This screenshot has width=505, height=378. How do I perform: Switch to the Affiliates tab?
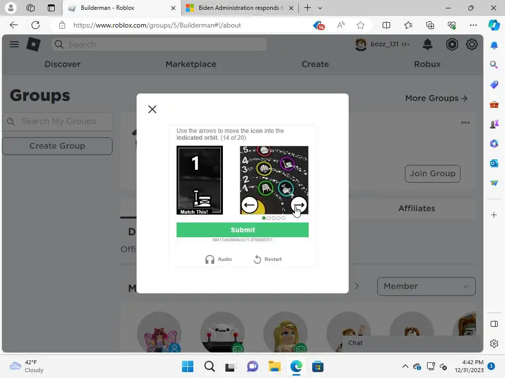pyautogui.click(x=417, y=208)
